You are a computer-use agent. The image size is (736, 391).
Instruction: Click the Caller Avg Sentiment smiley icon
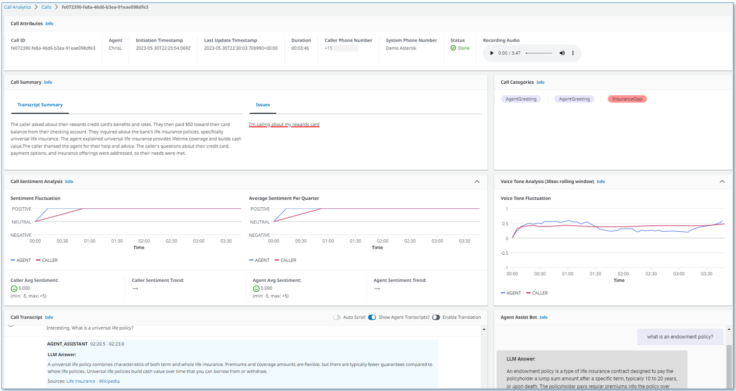[x=14, y=289]
